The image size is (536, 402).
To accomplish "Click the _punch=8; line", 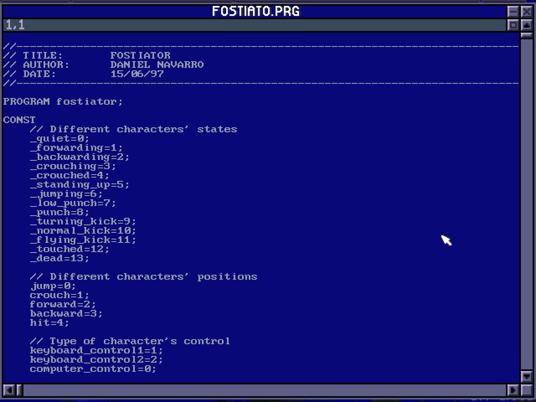I will [x=60, y=213].
